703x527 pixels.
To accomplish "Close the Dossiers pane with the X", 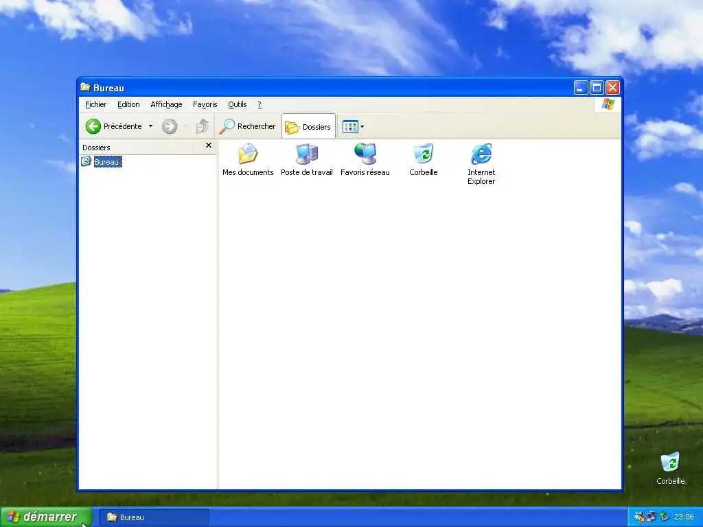I will [x=209, y=145].
